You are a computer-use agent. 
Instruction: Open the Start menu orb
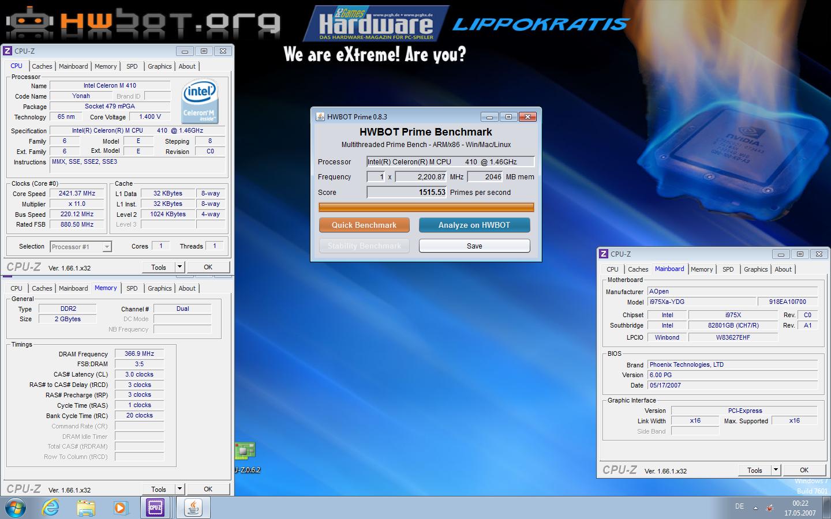point(16,508)
